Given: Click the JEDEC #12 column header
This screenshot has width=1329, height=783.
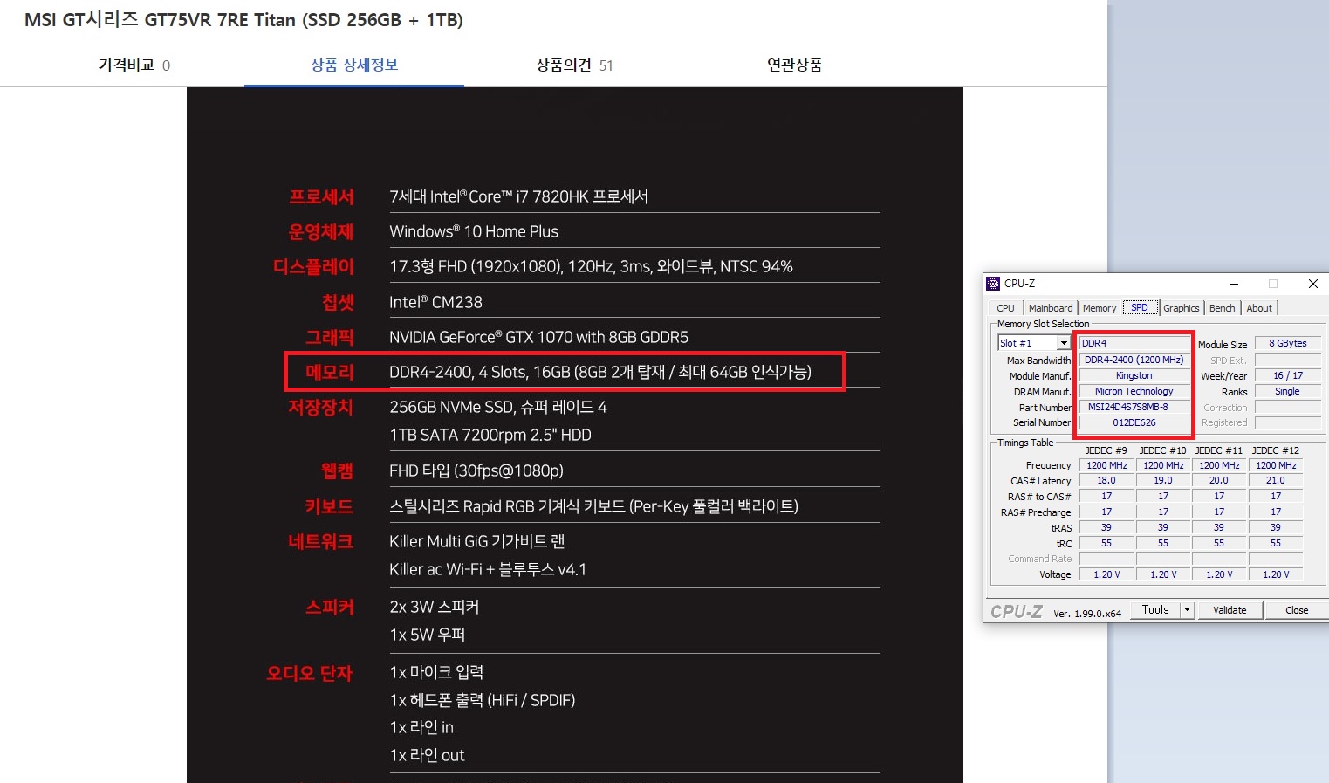Looking at the screenshot, I should pyautogui.click(x=1276, y=450).
